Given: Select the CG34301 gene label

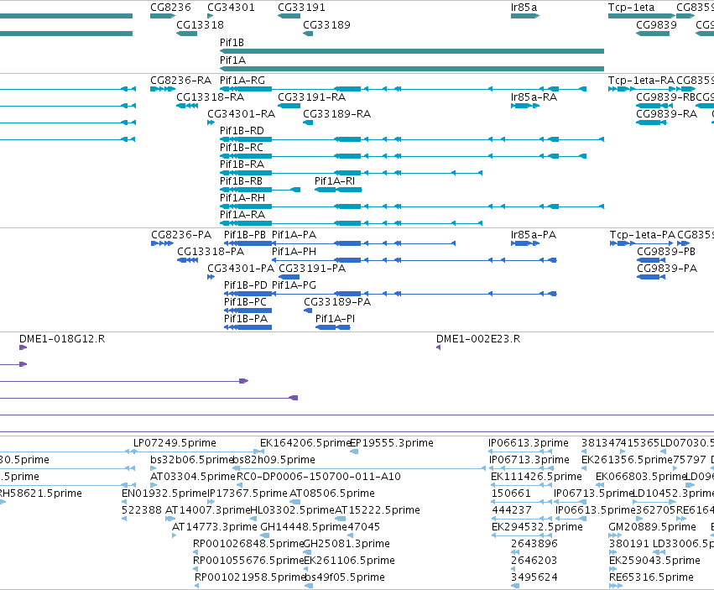Looking at the screenshot, I should [231, 8].
